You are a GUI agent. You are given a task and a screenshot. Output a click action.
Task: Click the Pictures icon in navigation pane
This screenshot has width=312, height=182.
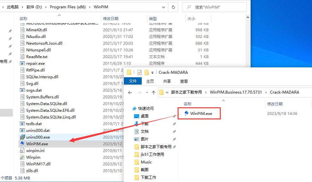(x=137, y=139)
